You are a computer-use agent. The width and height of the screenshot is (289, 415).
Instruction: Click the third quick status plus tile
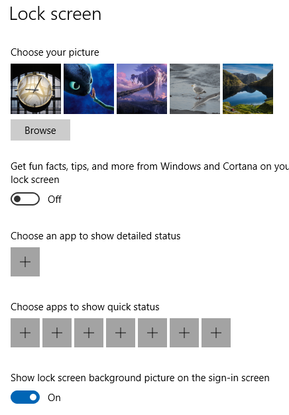pyautogui.click(x=89, y=333)
